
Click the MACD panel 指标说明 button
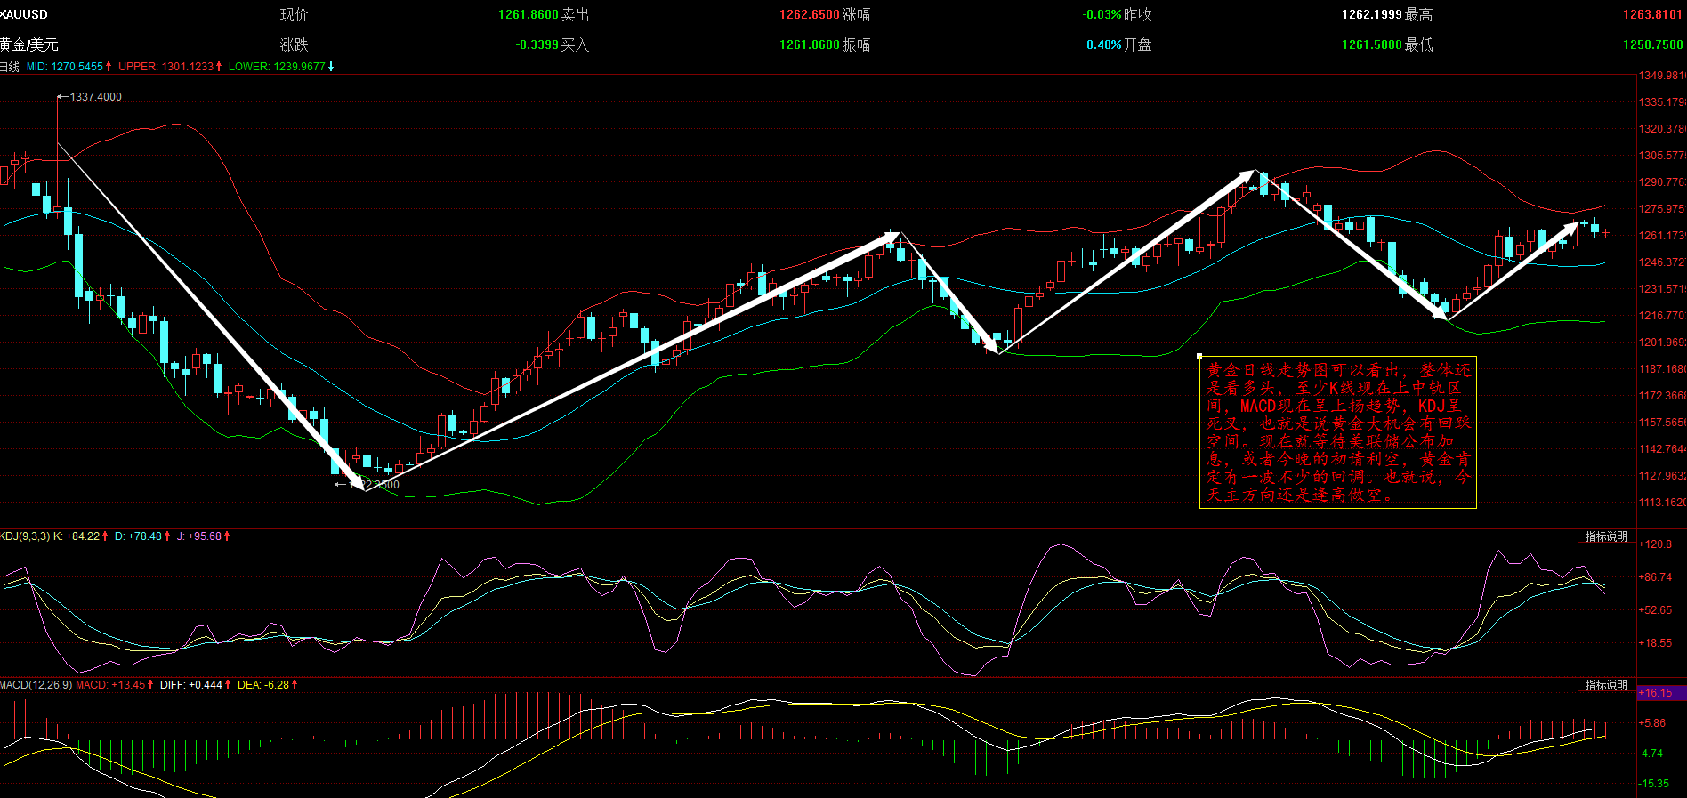[x=1606, y=685]
